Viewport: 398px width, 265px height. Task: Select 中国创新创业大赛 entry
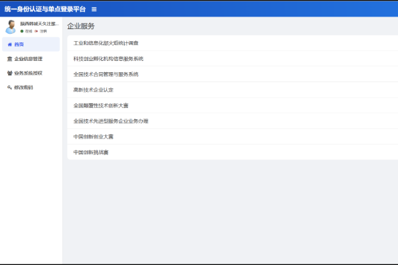(94, 136)
